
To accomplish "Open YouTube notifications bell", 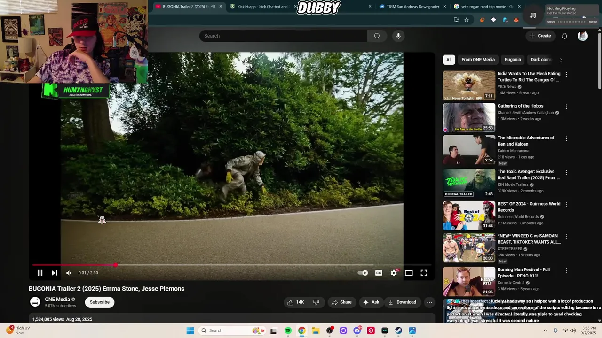I will [x=565, y=36].
